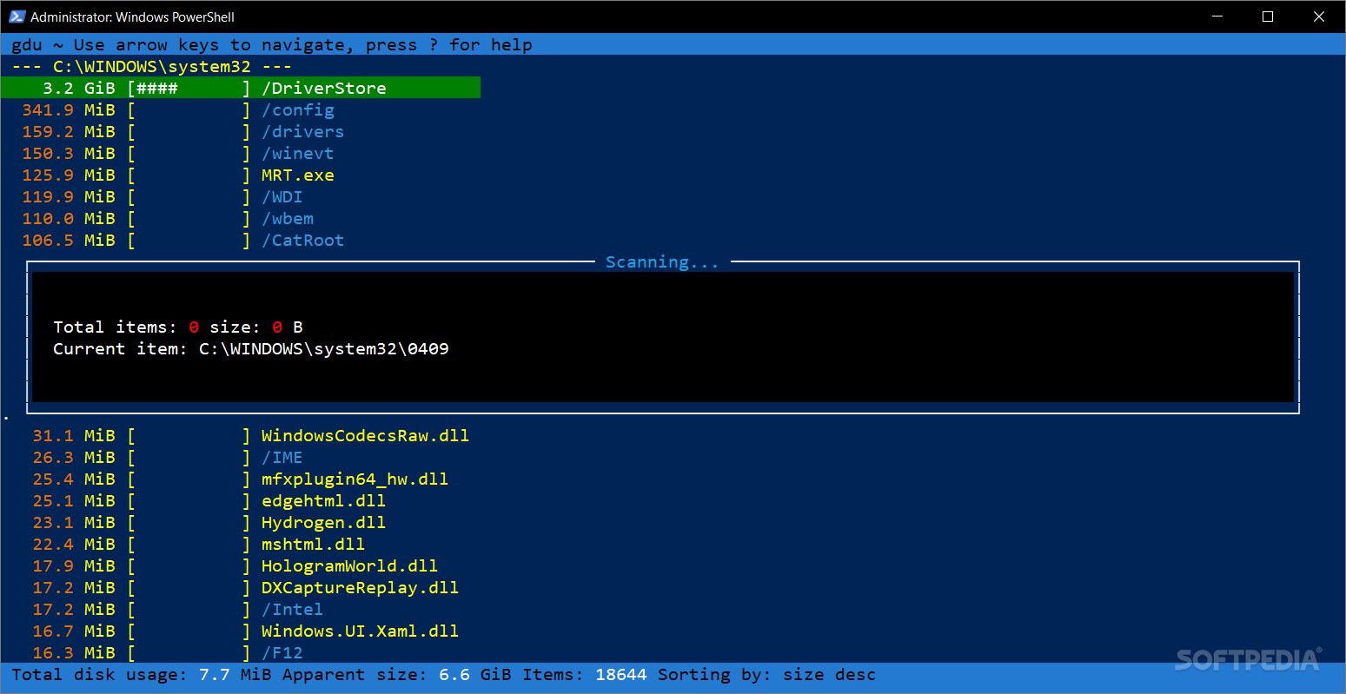This screenshot has height=694, width=1346.
Task: Select mfxplugin64_hw.dll file entry
Action: [x=355, y=479]
